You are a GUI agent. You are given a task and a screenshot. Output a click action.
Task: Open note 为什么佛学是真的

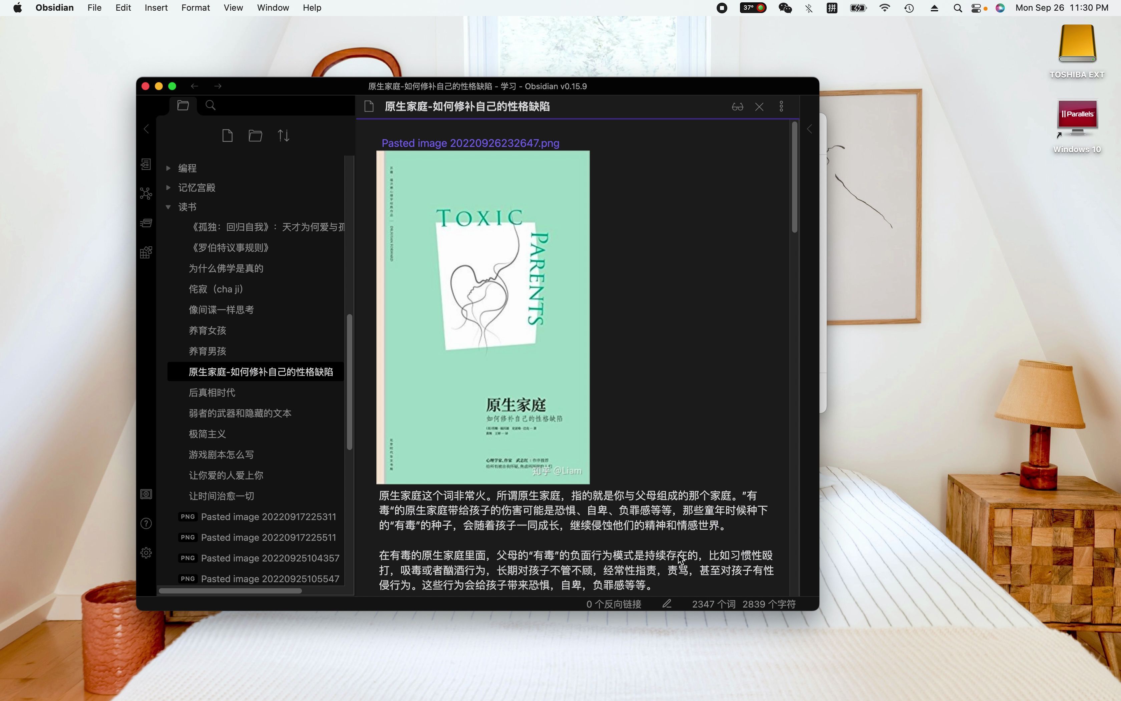[x=226, y=268]
